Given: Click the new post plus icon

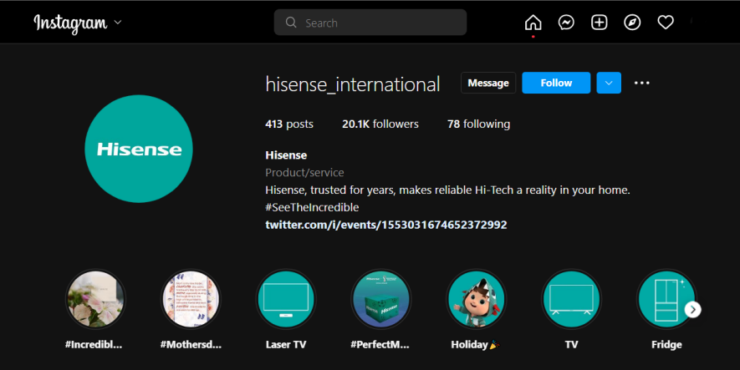Looking at the screenshot, I should [x=599, y=23].
